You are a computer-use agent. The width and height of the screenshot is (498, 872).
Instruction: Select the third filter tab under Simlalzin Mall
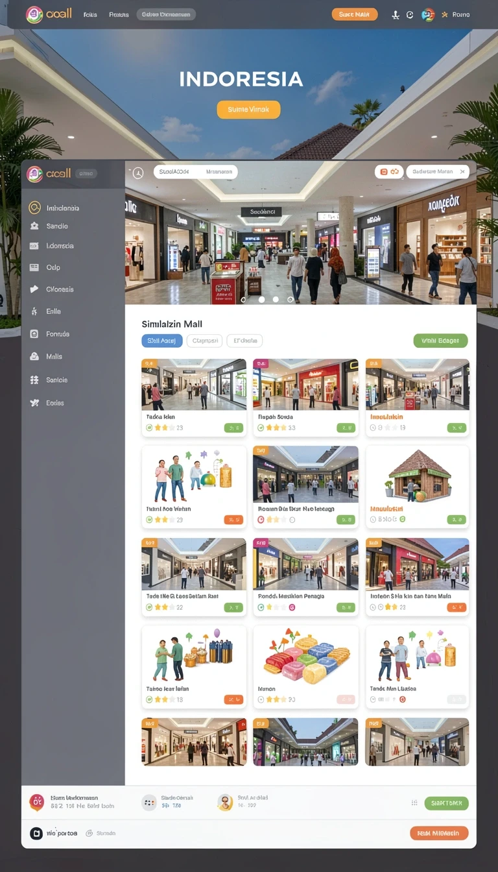click(x=245, y=340)
